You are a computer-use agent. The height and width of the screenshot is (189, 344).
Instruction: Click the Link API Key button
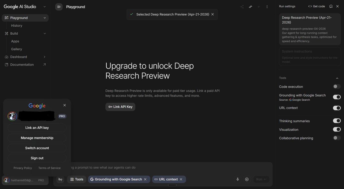[x=120, y=107]
